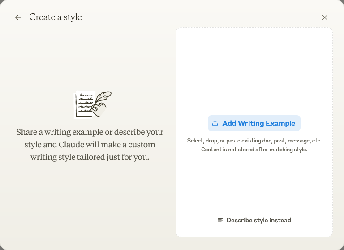
Task: Click the hand holding the quill drawing
Action: pyautogui.click(x=98, y=109)
